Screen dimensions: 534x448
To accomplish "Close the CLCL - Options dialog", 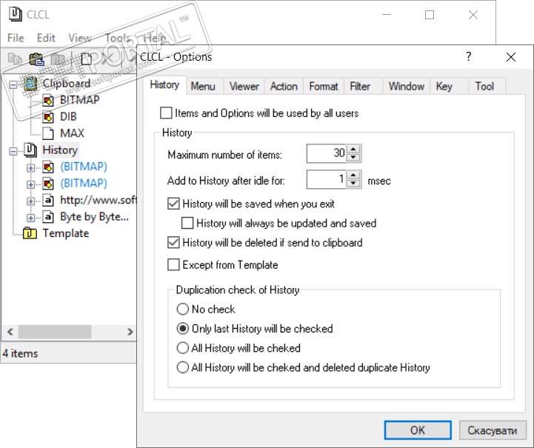I will pos(511,57).
